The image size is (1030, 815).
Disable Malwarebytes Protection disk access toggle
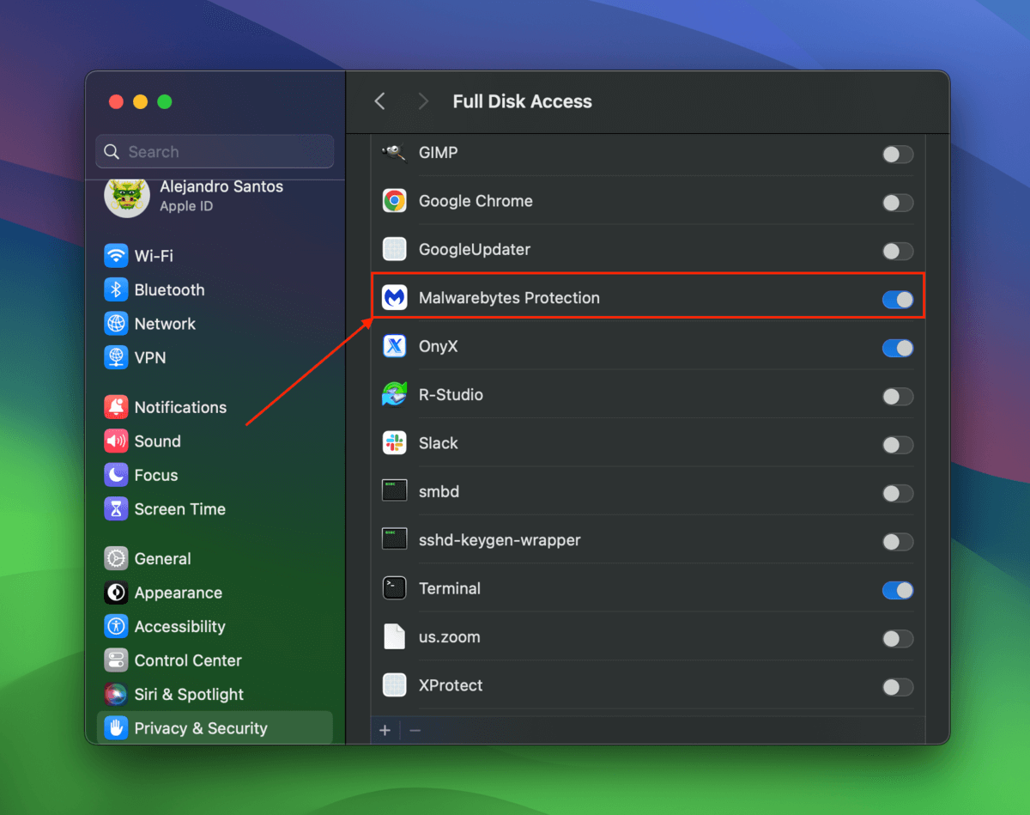pos(898,300)
